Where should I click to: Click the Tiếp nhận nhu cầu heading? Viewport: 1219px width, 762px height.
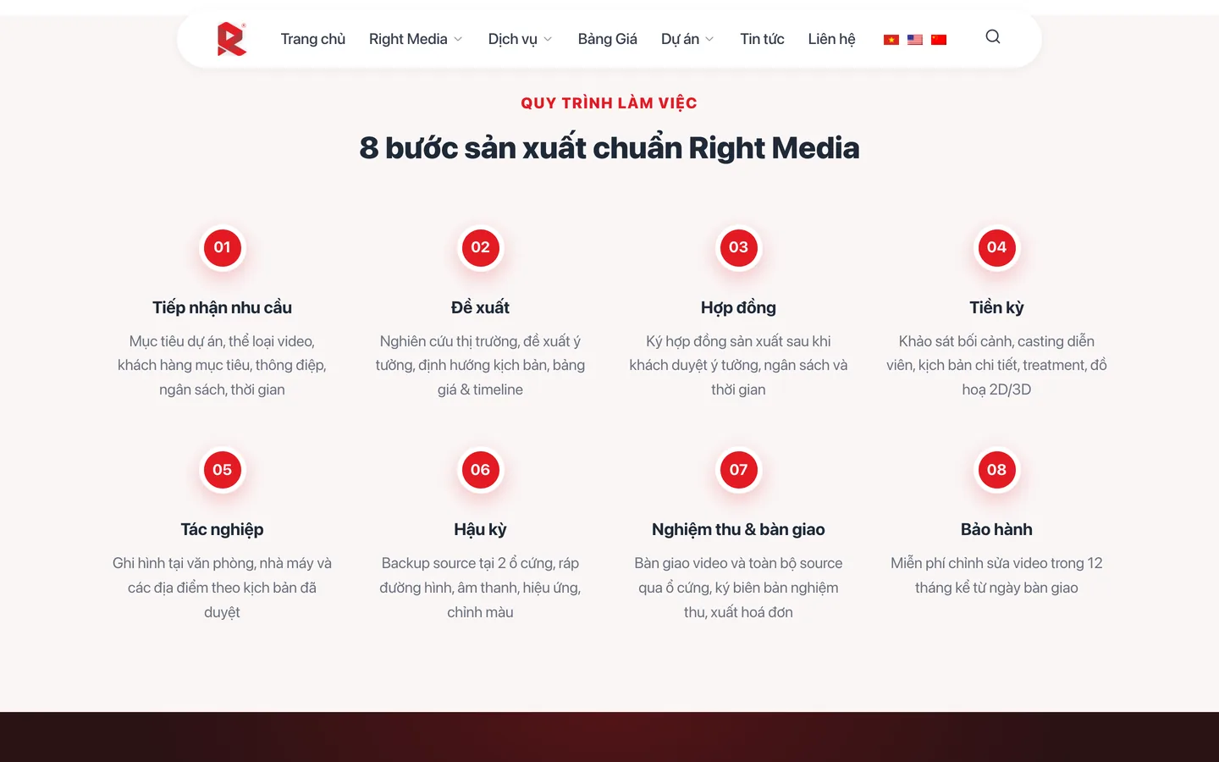click(x=222, y=307)
